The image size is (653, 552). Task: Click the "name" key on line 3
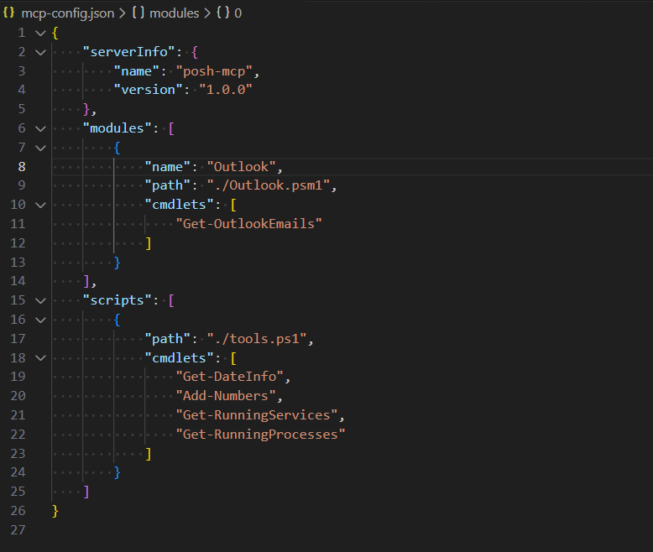[x=137, y=71]
